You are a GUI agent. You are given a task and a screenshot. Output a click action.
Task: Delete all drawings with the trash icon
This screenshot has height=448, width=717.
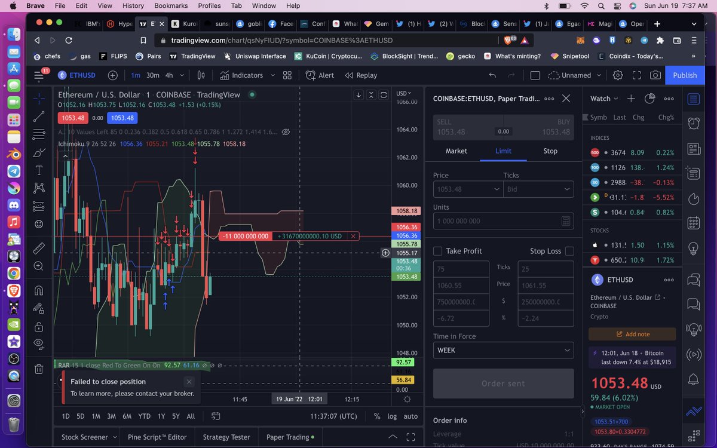[x=39, y=369]
